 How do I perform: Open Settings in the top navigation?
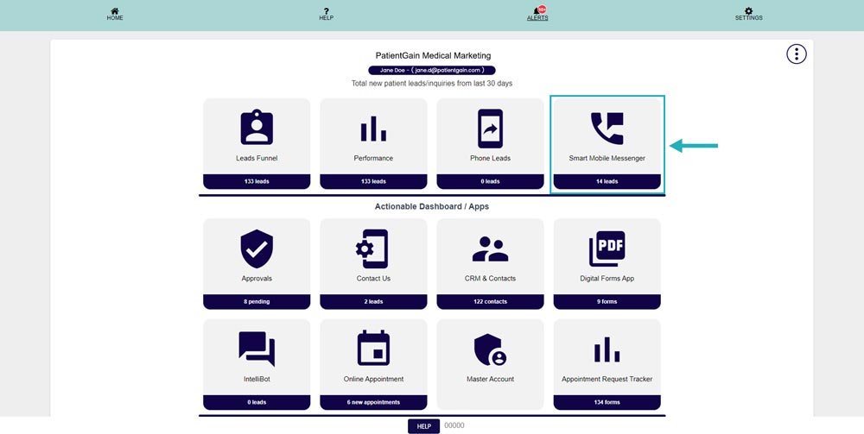(748, 14)
